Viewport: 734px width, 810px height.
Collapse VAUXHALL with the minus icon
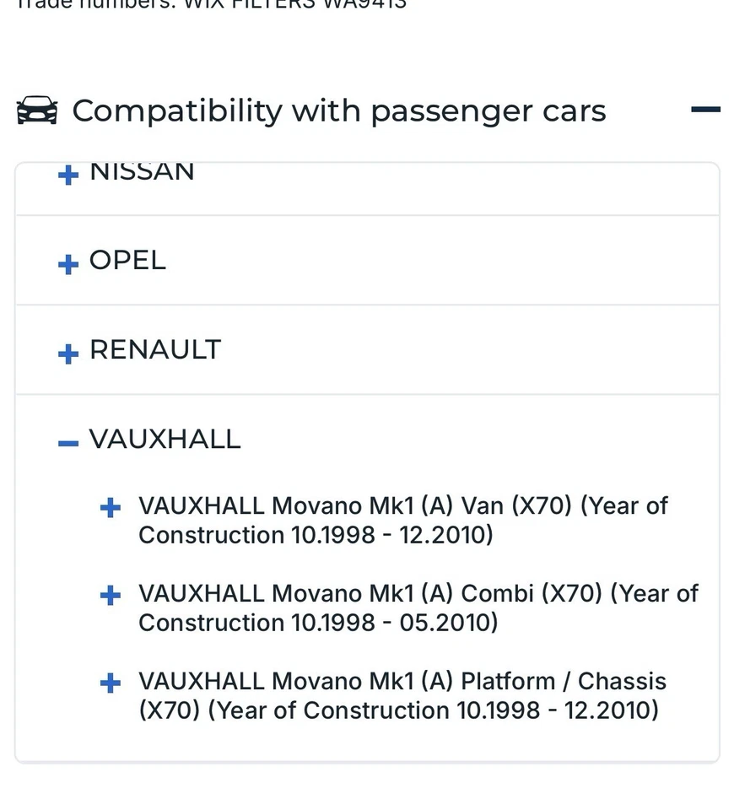[x=68, y=443]
